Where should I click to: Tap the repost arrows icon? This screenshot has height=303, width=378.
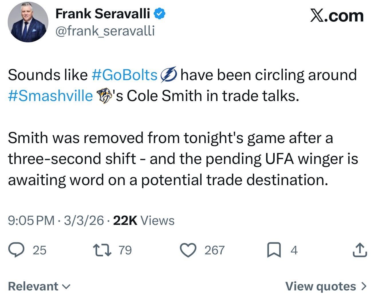(x=102, y=250)
